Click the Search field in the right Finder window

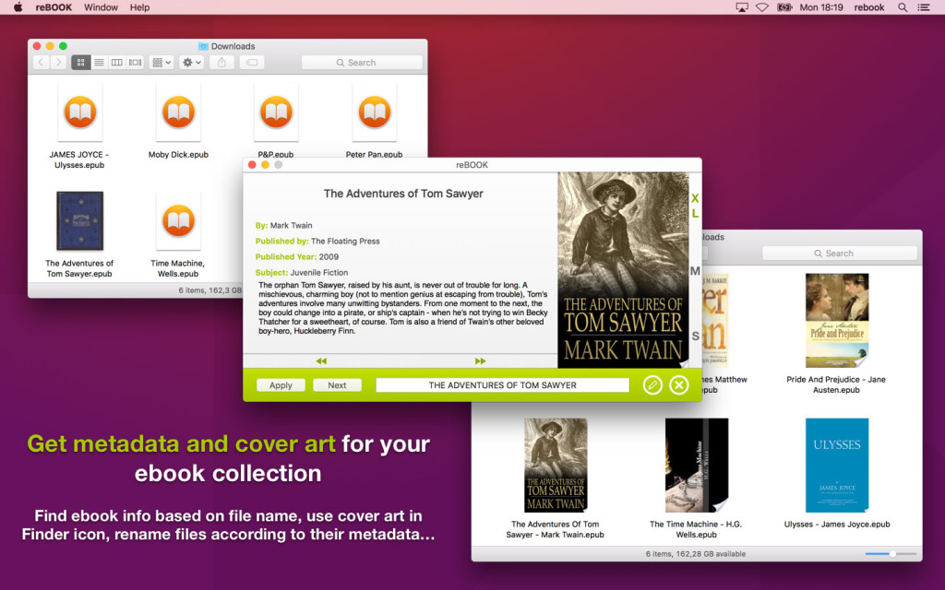coord(839,254)
